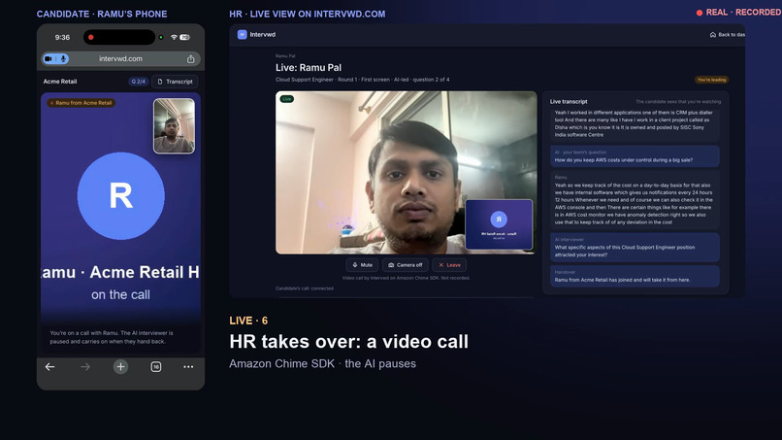
Task: Open the Transcript on Ramu's phone
Action: click(175, 82)
